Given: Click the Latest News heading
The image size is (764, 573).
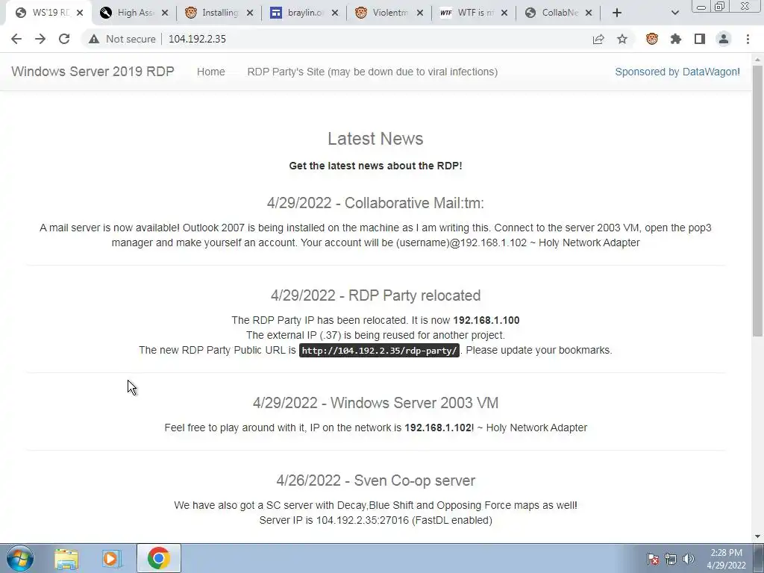Looking at the screenshot, I should pyautogui.click(x=375, y=139).
